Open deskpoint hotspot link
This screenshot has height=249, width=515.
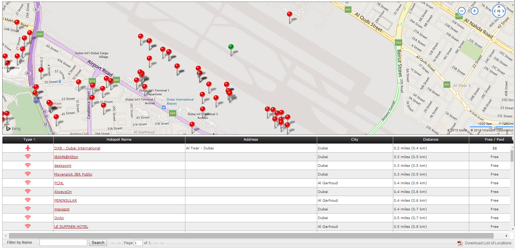(63, 166)
